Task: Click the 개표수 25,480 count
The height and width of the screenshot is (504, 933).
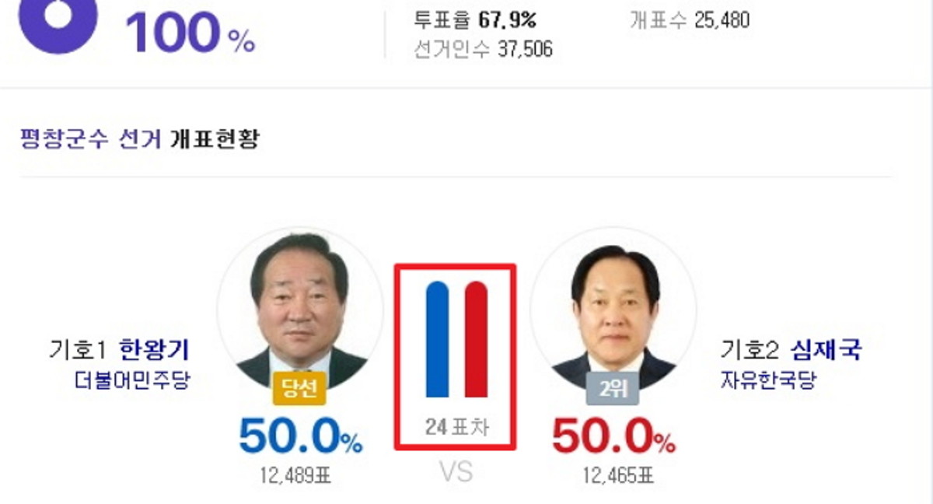Action: point(690,19)
